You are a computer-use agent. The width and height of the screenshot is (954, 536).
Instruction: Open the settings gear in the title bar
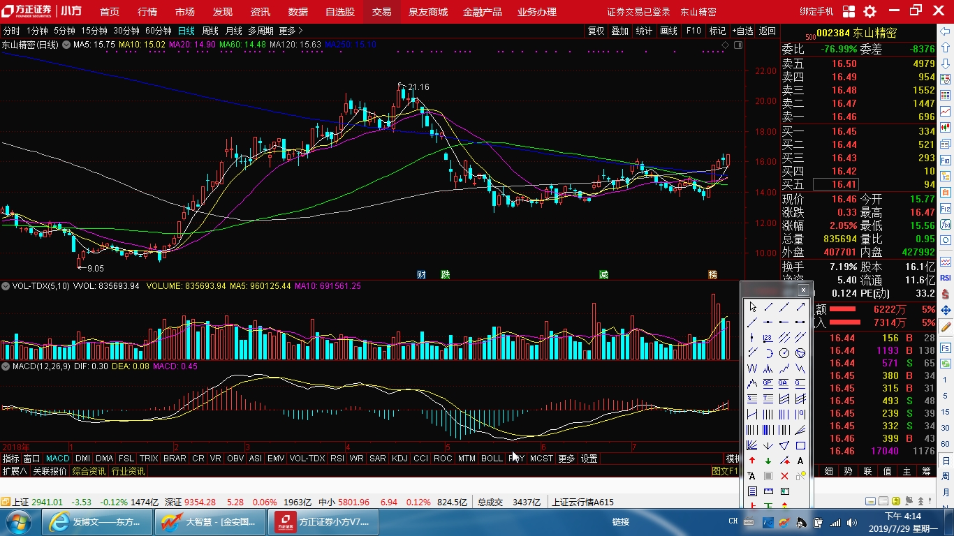[869, 11]
